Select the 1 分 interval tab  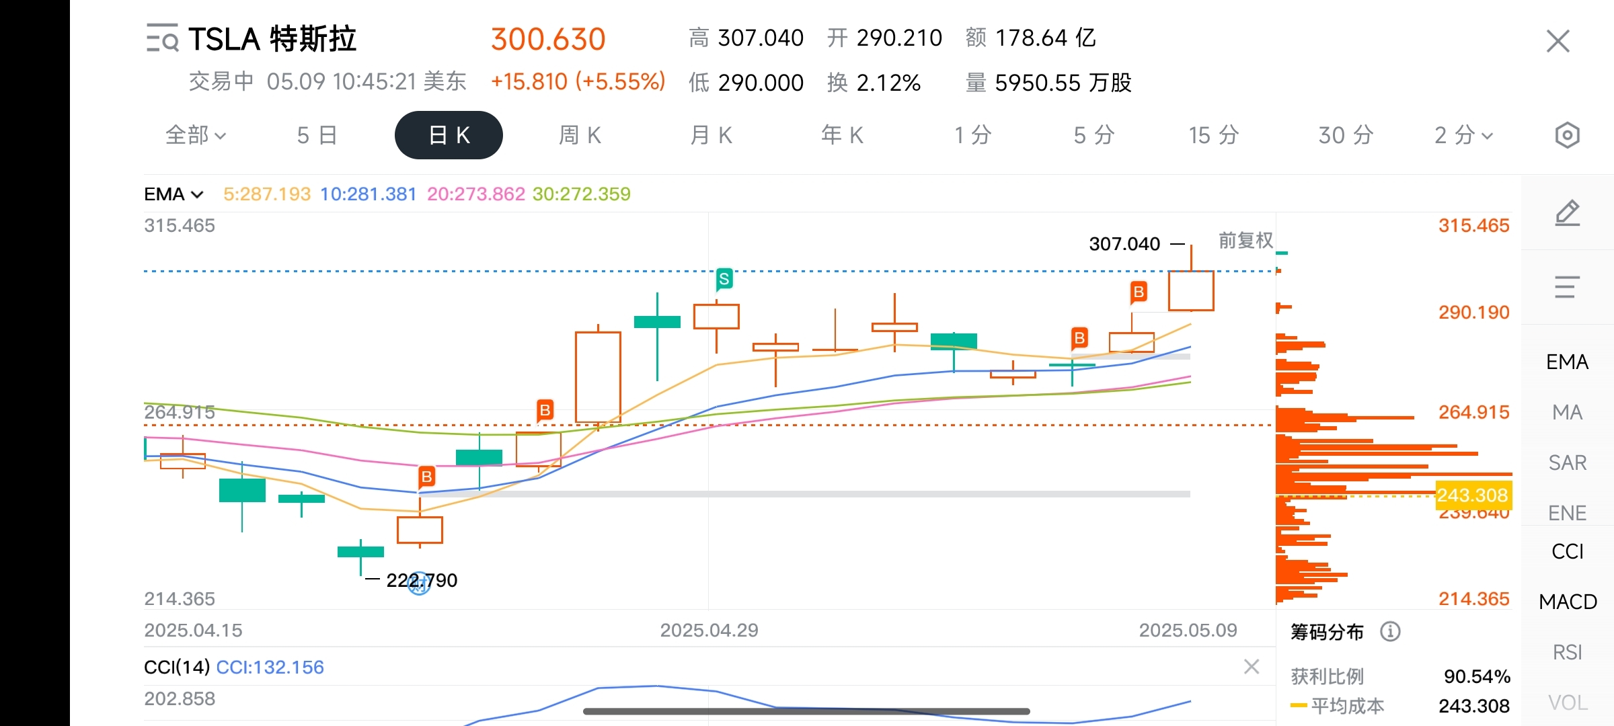[973, 135]
